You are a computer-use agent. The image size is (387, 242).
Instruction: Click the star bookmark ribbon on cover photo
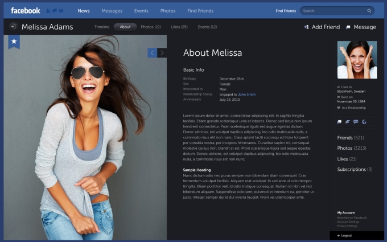14,42
